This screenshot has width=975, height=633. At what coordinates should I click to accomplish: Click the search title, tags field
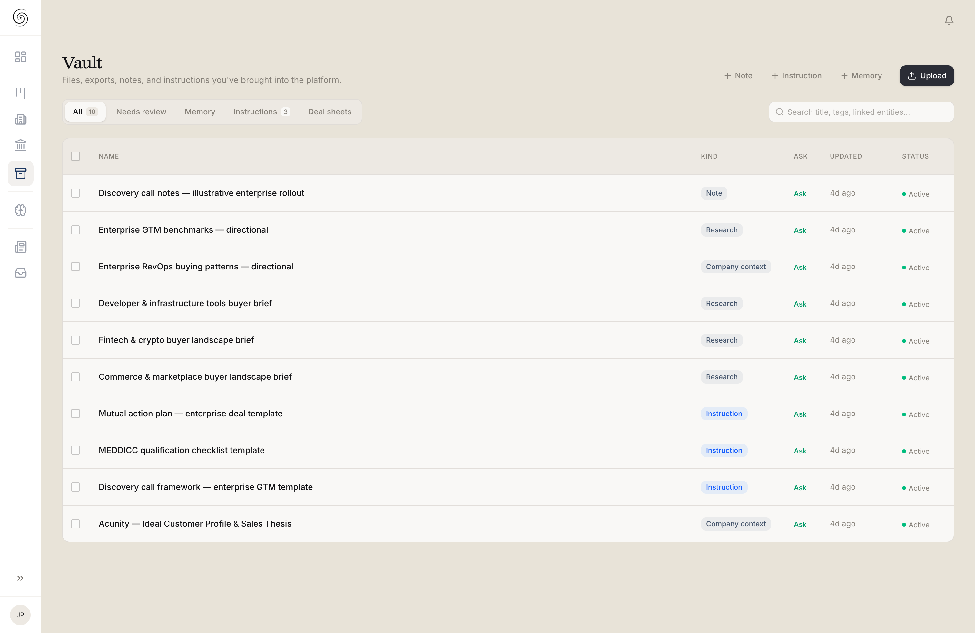point(861,112)
